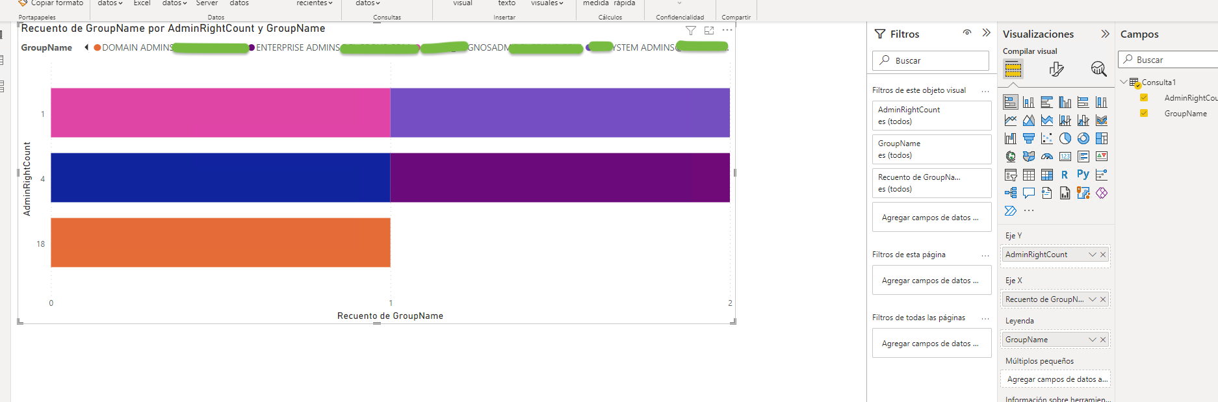Click the focus mode icon on chart
1218x402 pixels.
pos(709,31)
